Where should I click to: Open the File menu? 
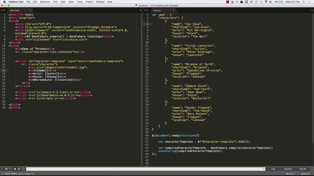pos(28,2)
